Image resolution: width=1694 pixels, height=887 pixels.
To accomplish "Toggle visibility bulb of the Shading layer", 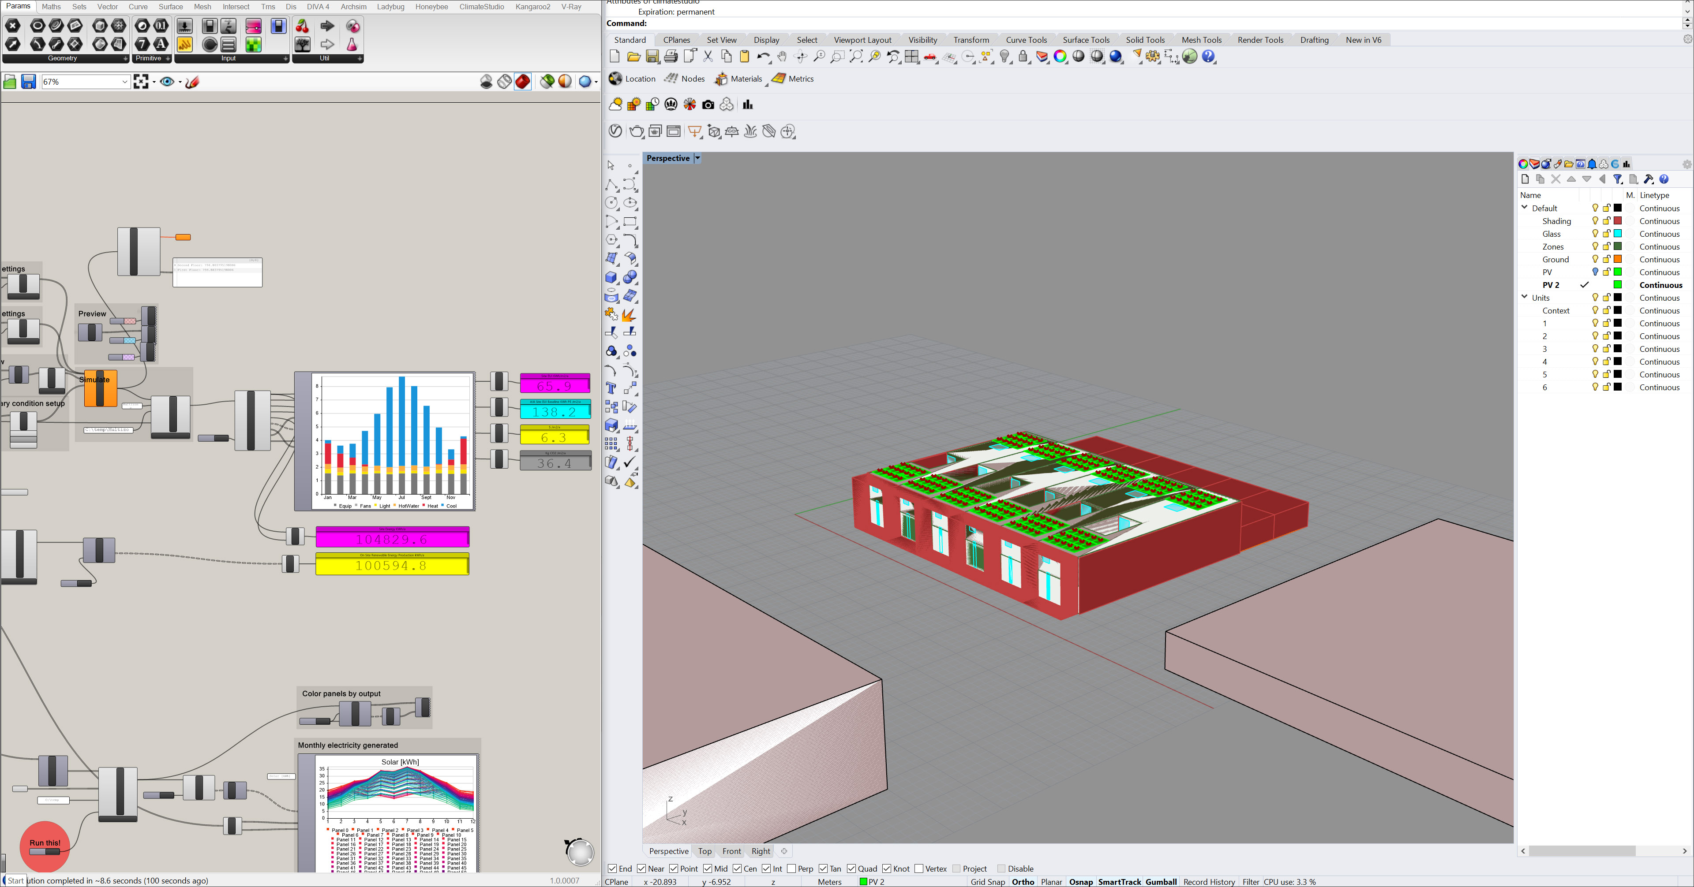I will [1595, 221].
